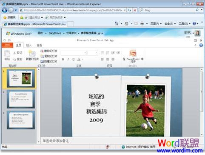Toggle Bold formatting
Viewport: 205px width, 155px height.
[x=63, y=59]
